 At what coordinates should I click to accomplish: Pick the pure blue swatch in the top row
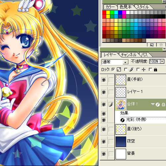[x=120, y=13]
